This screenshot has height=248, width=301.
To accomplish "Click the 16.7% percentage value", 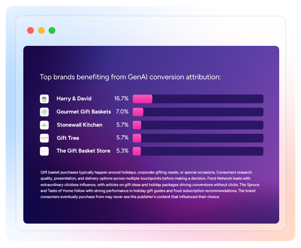I will [121, 99].
